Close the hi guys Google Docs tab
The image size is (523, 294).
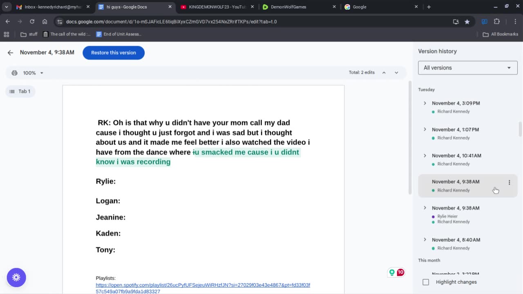click(x=170, y=7)
